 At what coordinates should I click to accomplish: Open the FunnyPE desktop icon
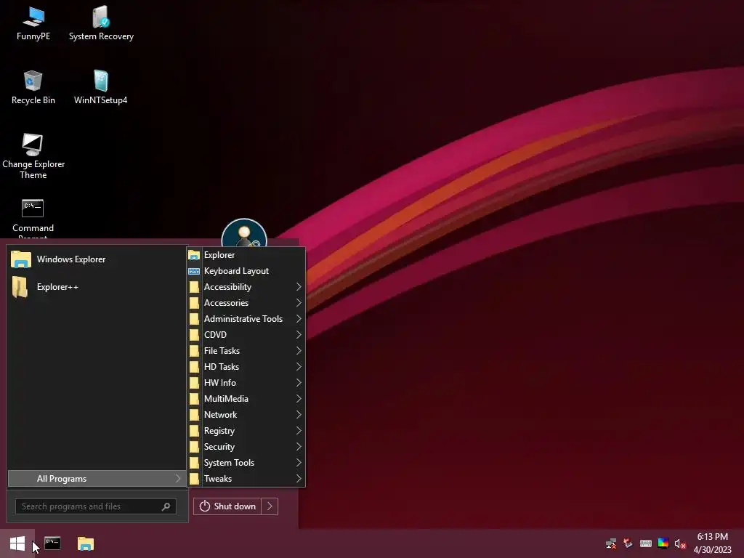coord(33,24)
